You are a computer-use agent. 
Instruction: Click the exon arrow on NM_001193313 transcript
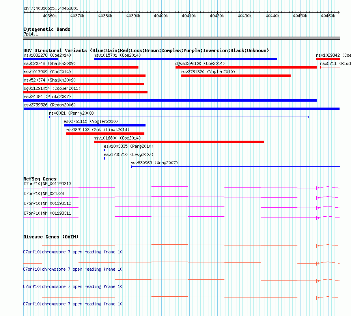[317, 188]
